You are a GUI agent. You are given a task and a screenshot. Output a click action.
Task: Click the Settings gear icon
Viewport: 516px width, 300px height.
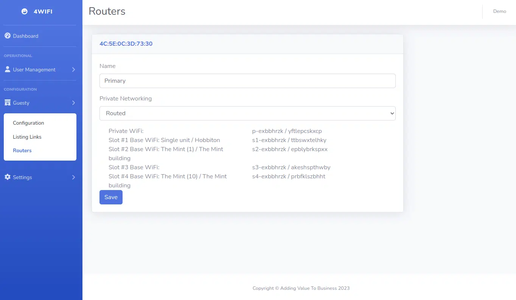pyautogui.click(x=7, y=177)
